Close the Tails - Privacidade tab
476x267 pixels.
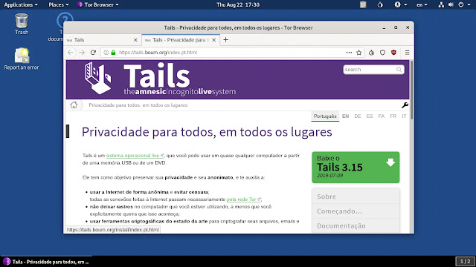[214, 40]
